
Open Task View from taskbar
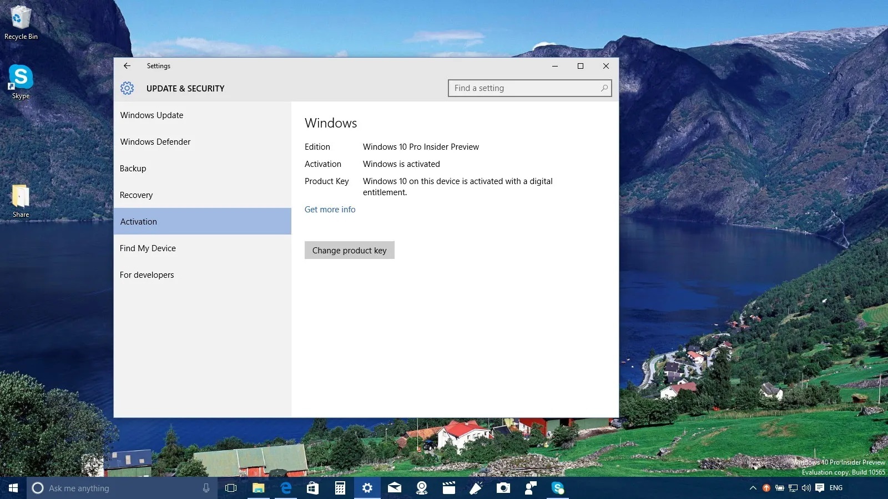(x=231, y=488)
